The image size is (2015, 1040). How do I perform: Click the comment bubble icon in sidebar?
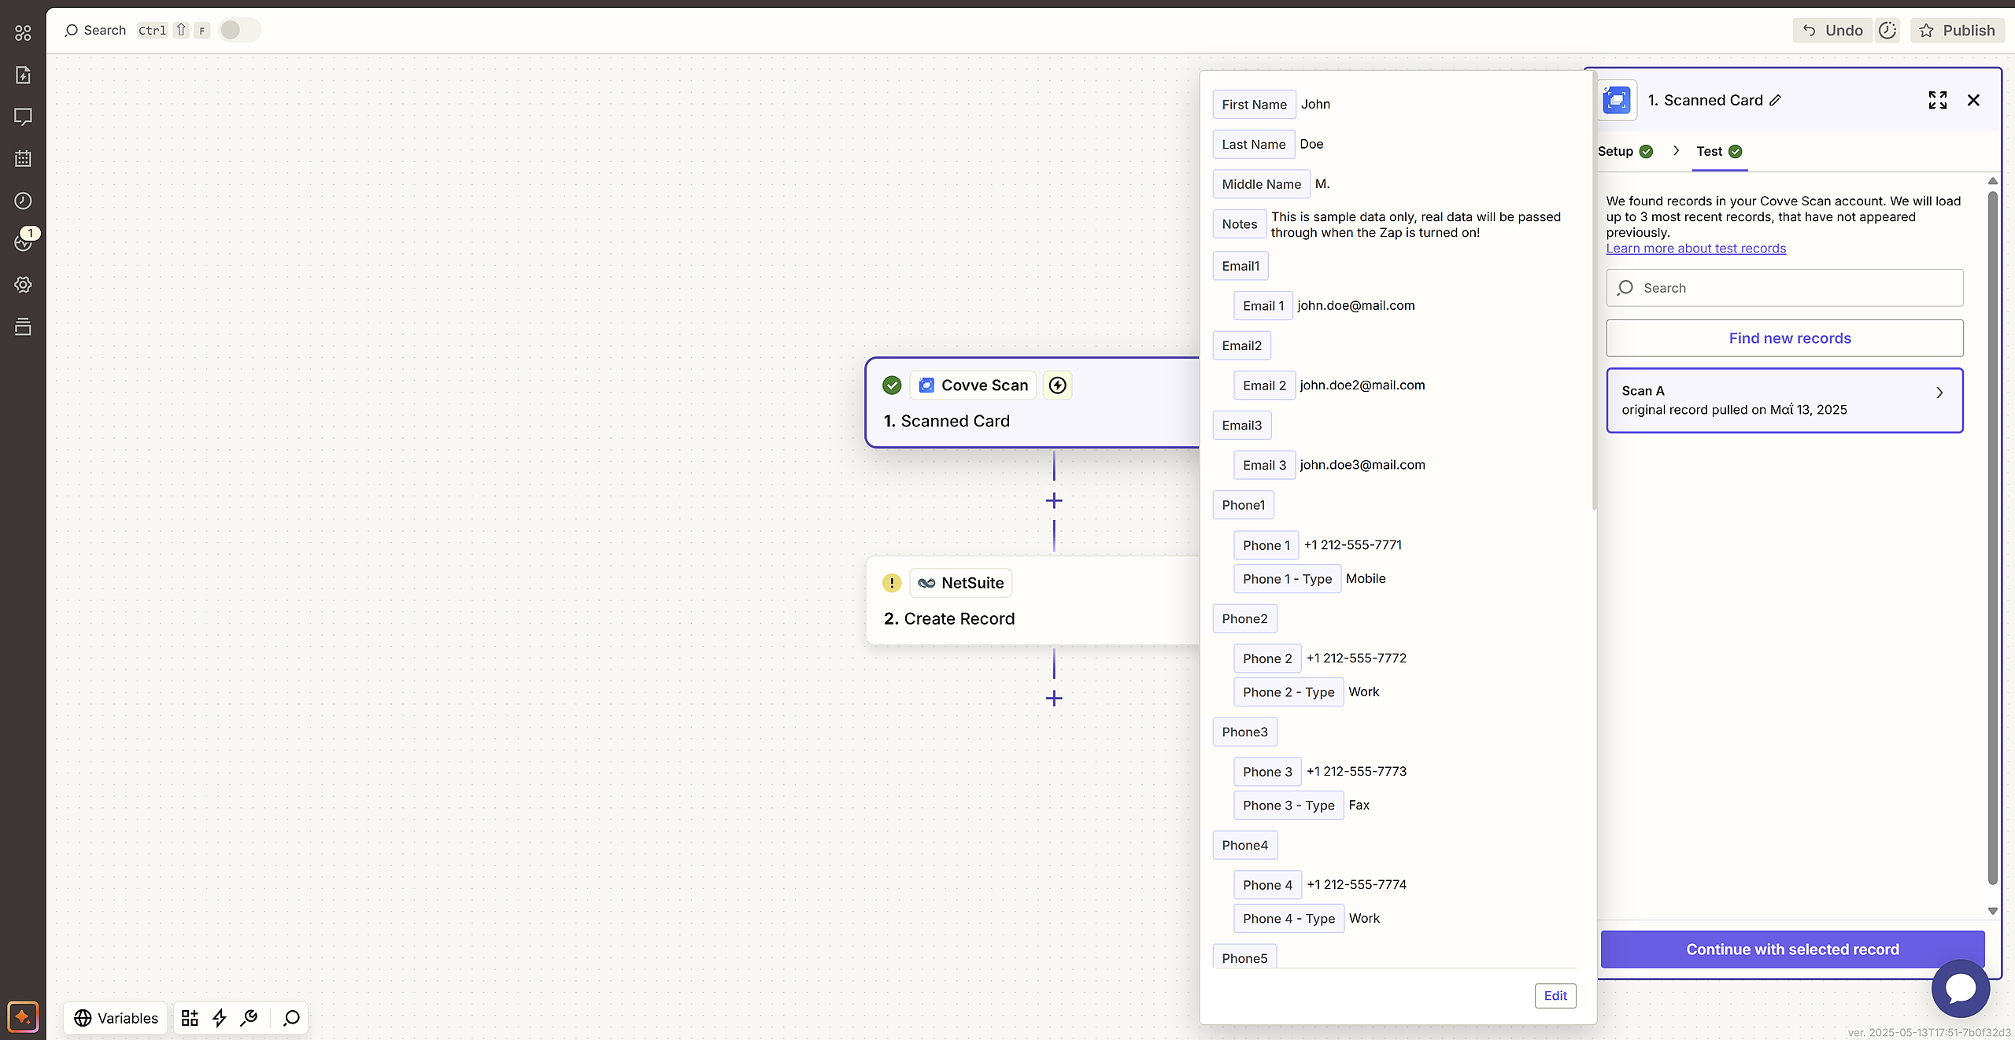tap(23, 117)
